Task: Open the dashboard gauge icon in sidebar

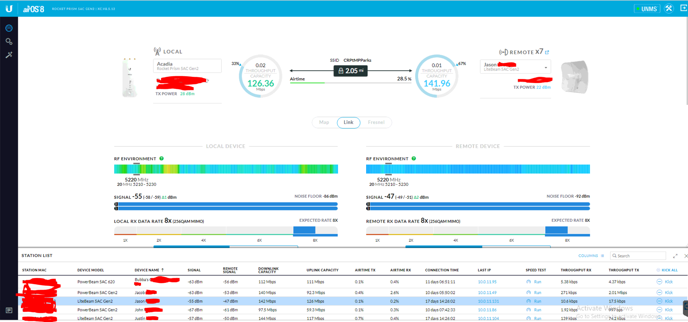Action: (9, 28)
